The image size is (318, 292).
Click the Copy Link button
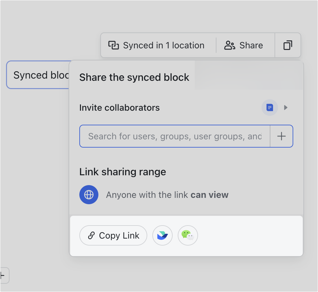click(x=113, y=235)
